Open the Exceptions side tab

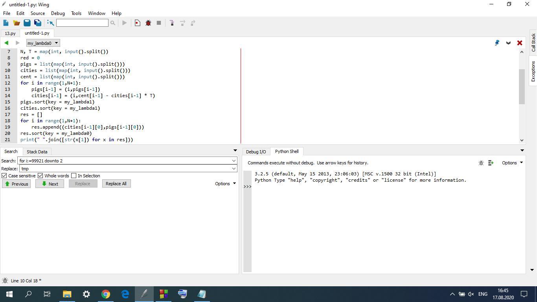(x=533, y=71)
